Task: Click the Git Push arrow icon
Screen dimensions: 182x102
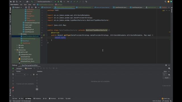Action: tap(77, 2)
